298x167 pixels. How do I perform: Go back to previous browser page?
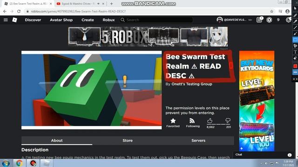(5, 11)
